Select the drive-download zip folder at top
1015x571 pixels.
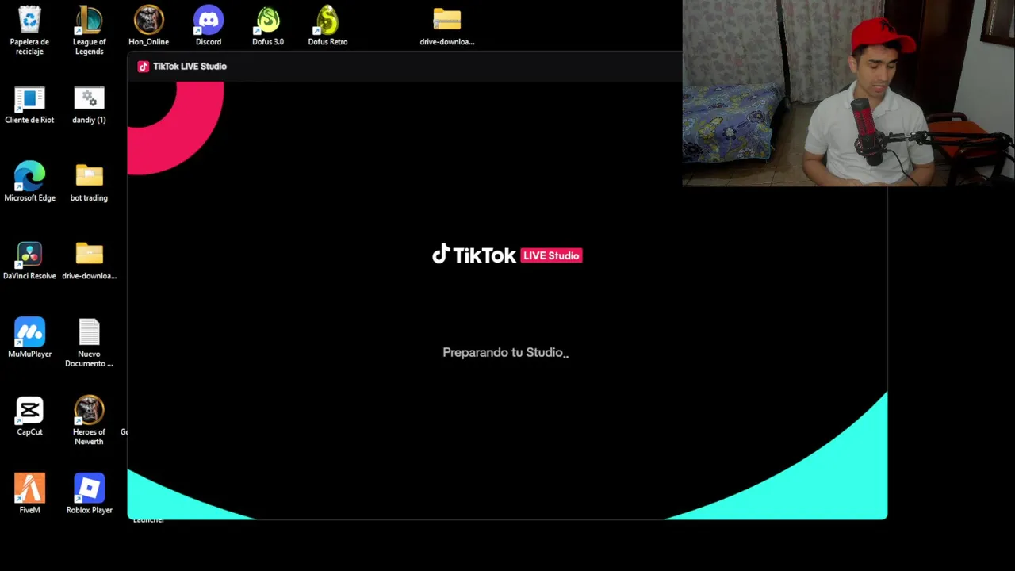tap(447, 25)
